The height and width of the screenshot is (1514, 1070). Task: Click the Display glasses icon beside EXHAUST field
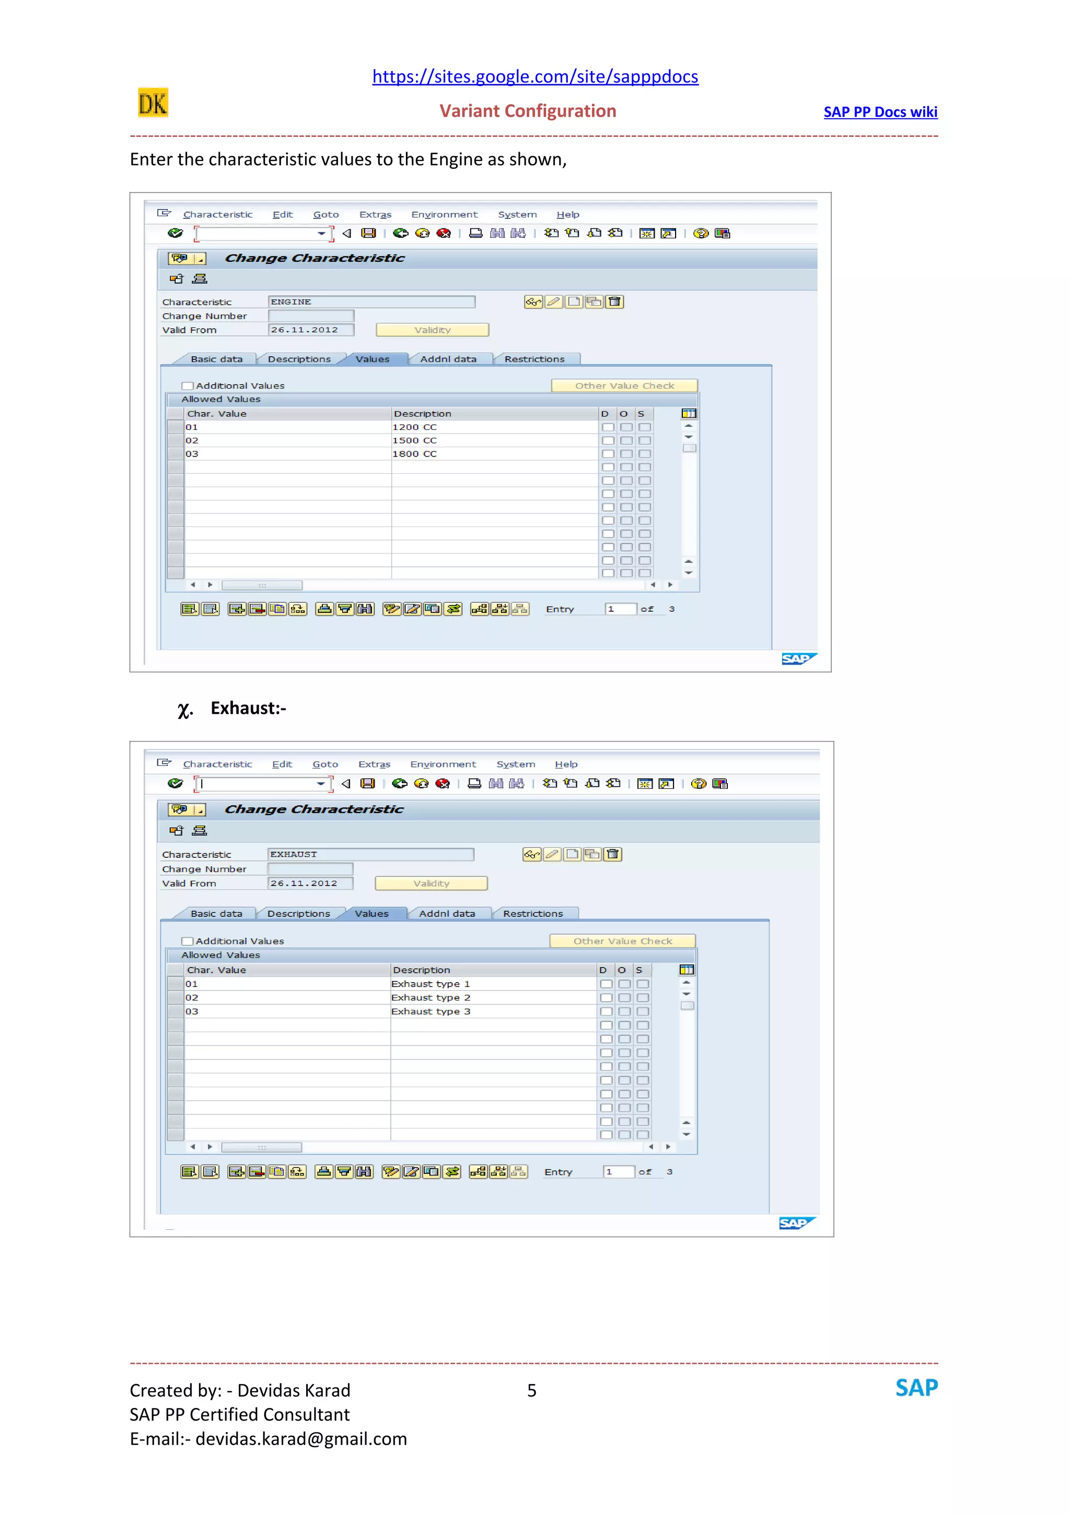pyautogui.click(x=531, y=855)
